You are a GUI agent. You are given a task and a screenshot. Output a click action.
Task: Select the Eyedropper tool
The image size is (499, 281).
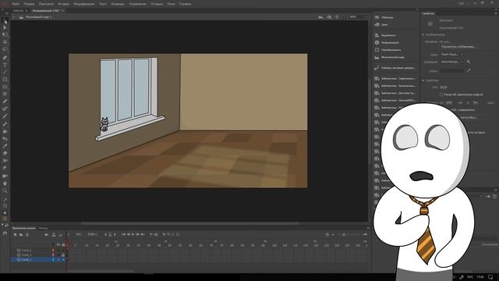[x=5, y=146]
